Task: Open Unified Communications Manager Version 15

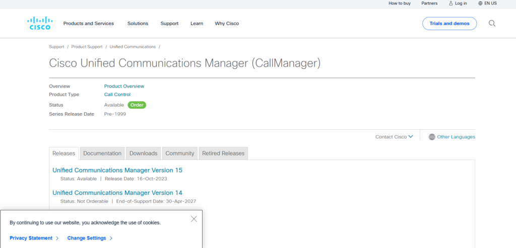Action: 117,170
